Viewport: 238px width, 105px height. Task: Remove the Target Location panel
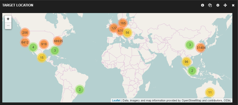(x=233, y=5)
